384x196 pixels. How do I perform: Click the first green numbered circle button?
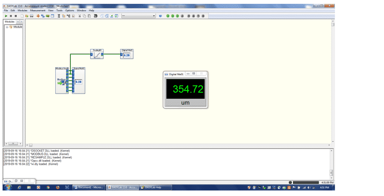tap(167, 16)
